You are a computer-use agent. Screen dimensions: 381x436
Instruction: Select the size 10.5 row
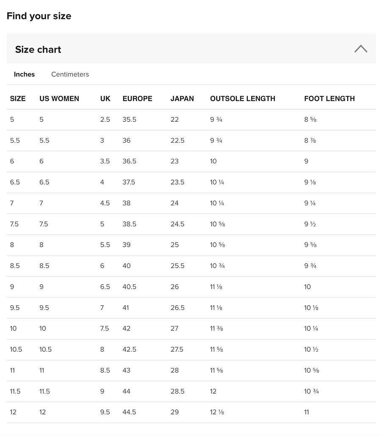point(191,350)
